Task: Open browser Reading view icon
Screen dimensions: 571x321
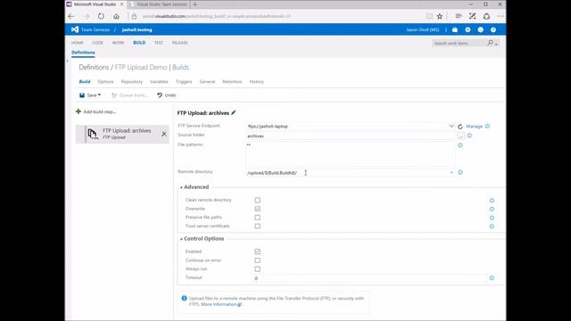Action: pos(429,16)
